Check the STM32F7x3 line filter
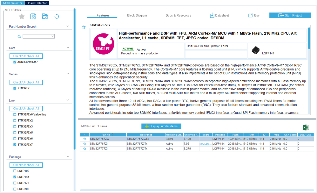The image size is (317, 193). coord(15,127)
